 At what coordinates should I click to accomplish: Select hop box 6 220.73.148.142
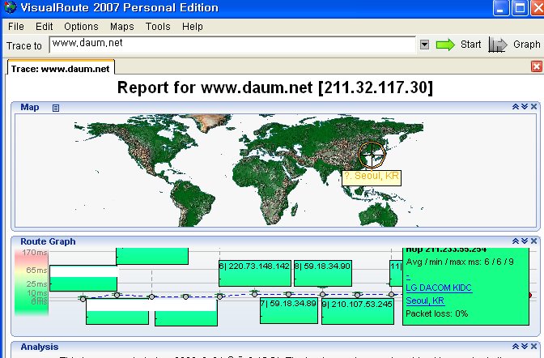(255, 273)
